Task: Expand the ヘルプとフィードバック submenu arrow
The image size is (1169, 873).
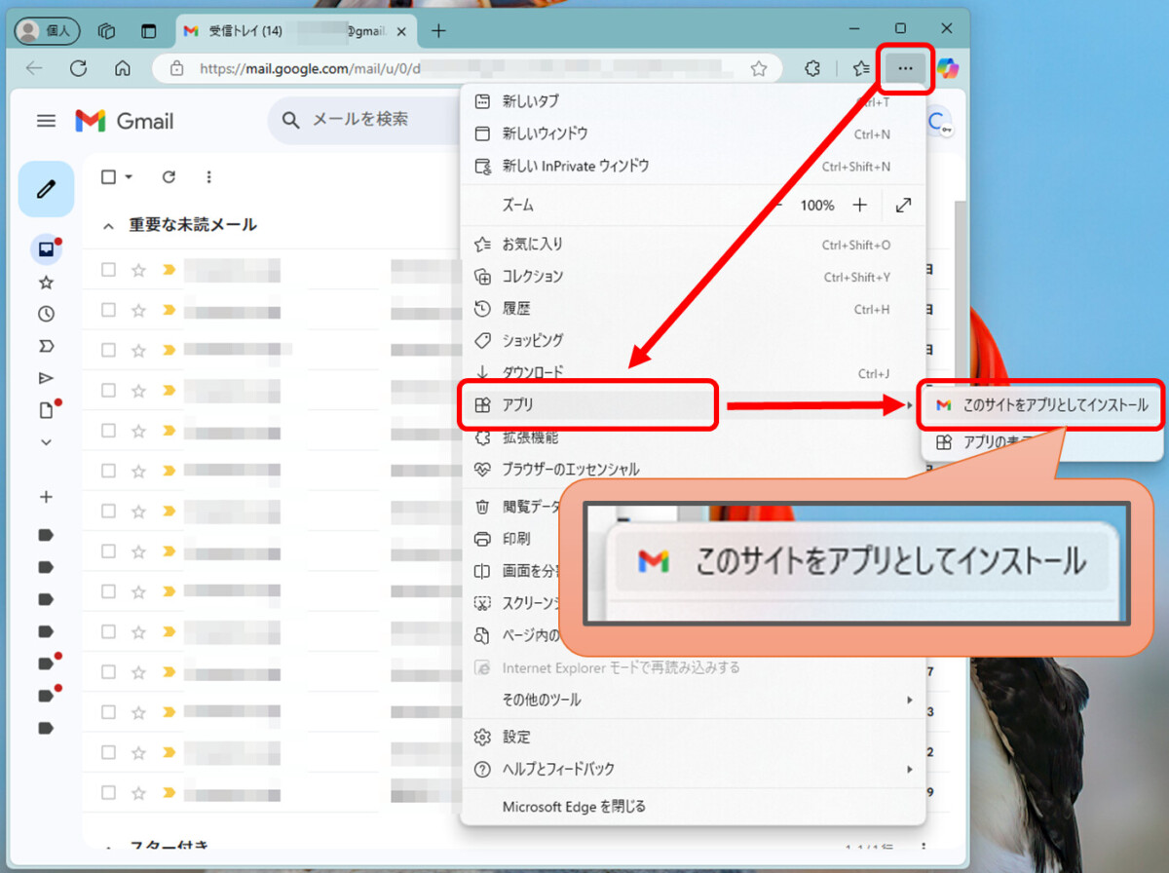Action: [910, 770]
